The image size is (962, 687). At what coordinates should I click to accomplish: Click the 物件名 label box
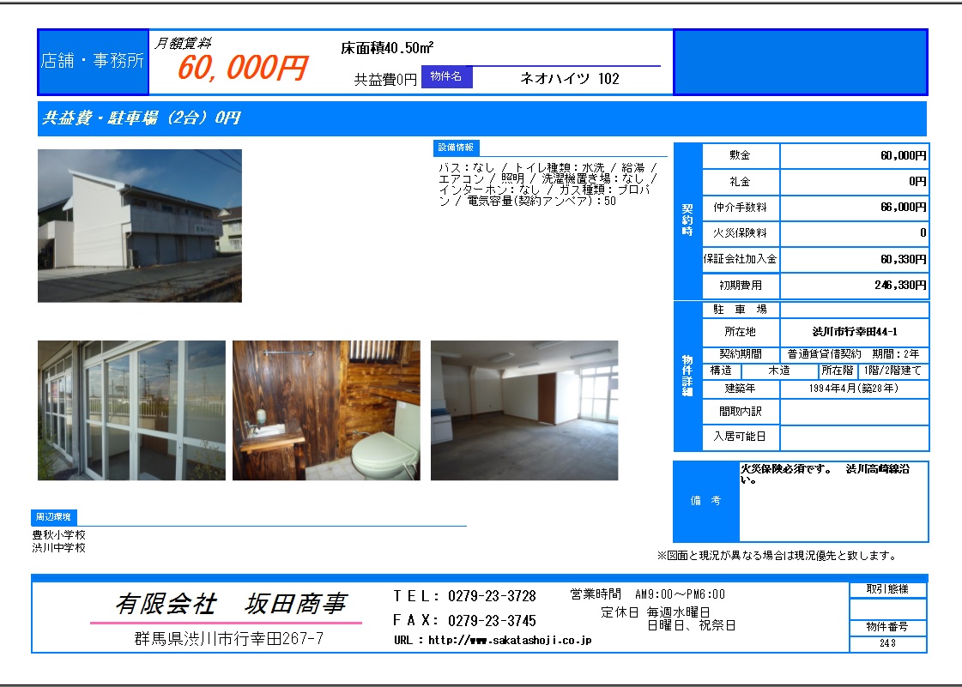point(446,77)
